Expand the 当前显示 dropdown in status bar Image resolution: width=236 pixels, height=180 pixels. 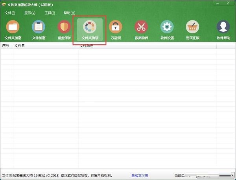(232, 175)
